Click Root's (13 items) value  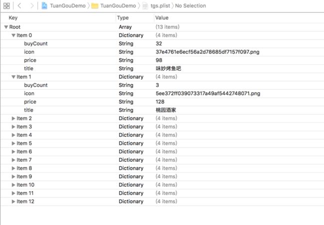coord(167,27)
